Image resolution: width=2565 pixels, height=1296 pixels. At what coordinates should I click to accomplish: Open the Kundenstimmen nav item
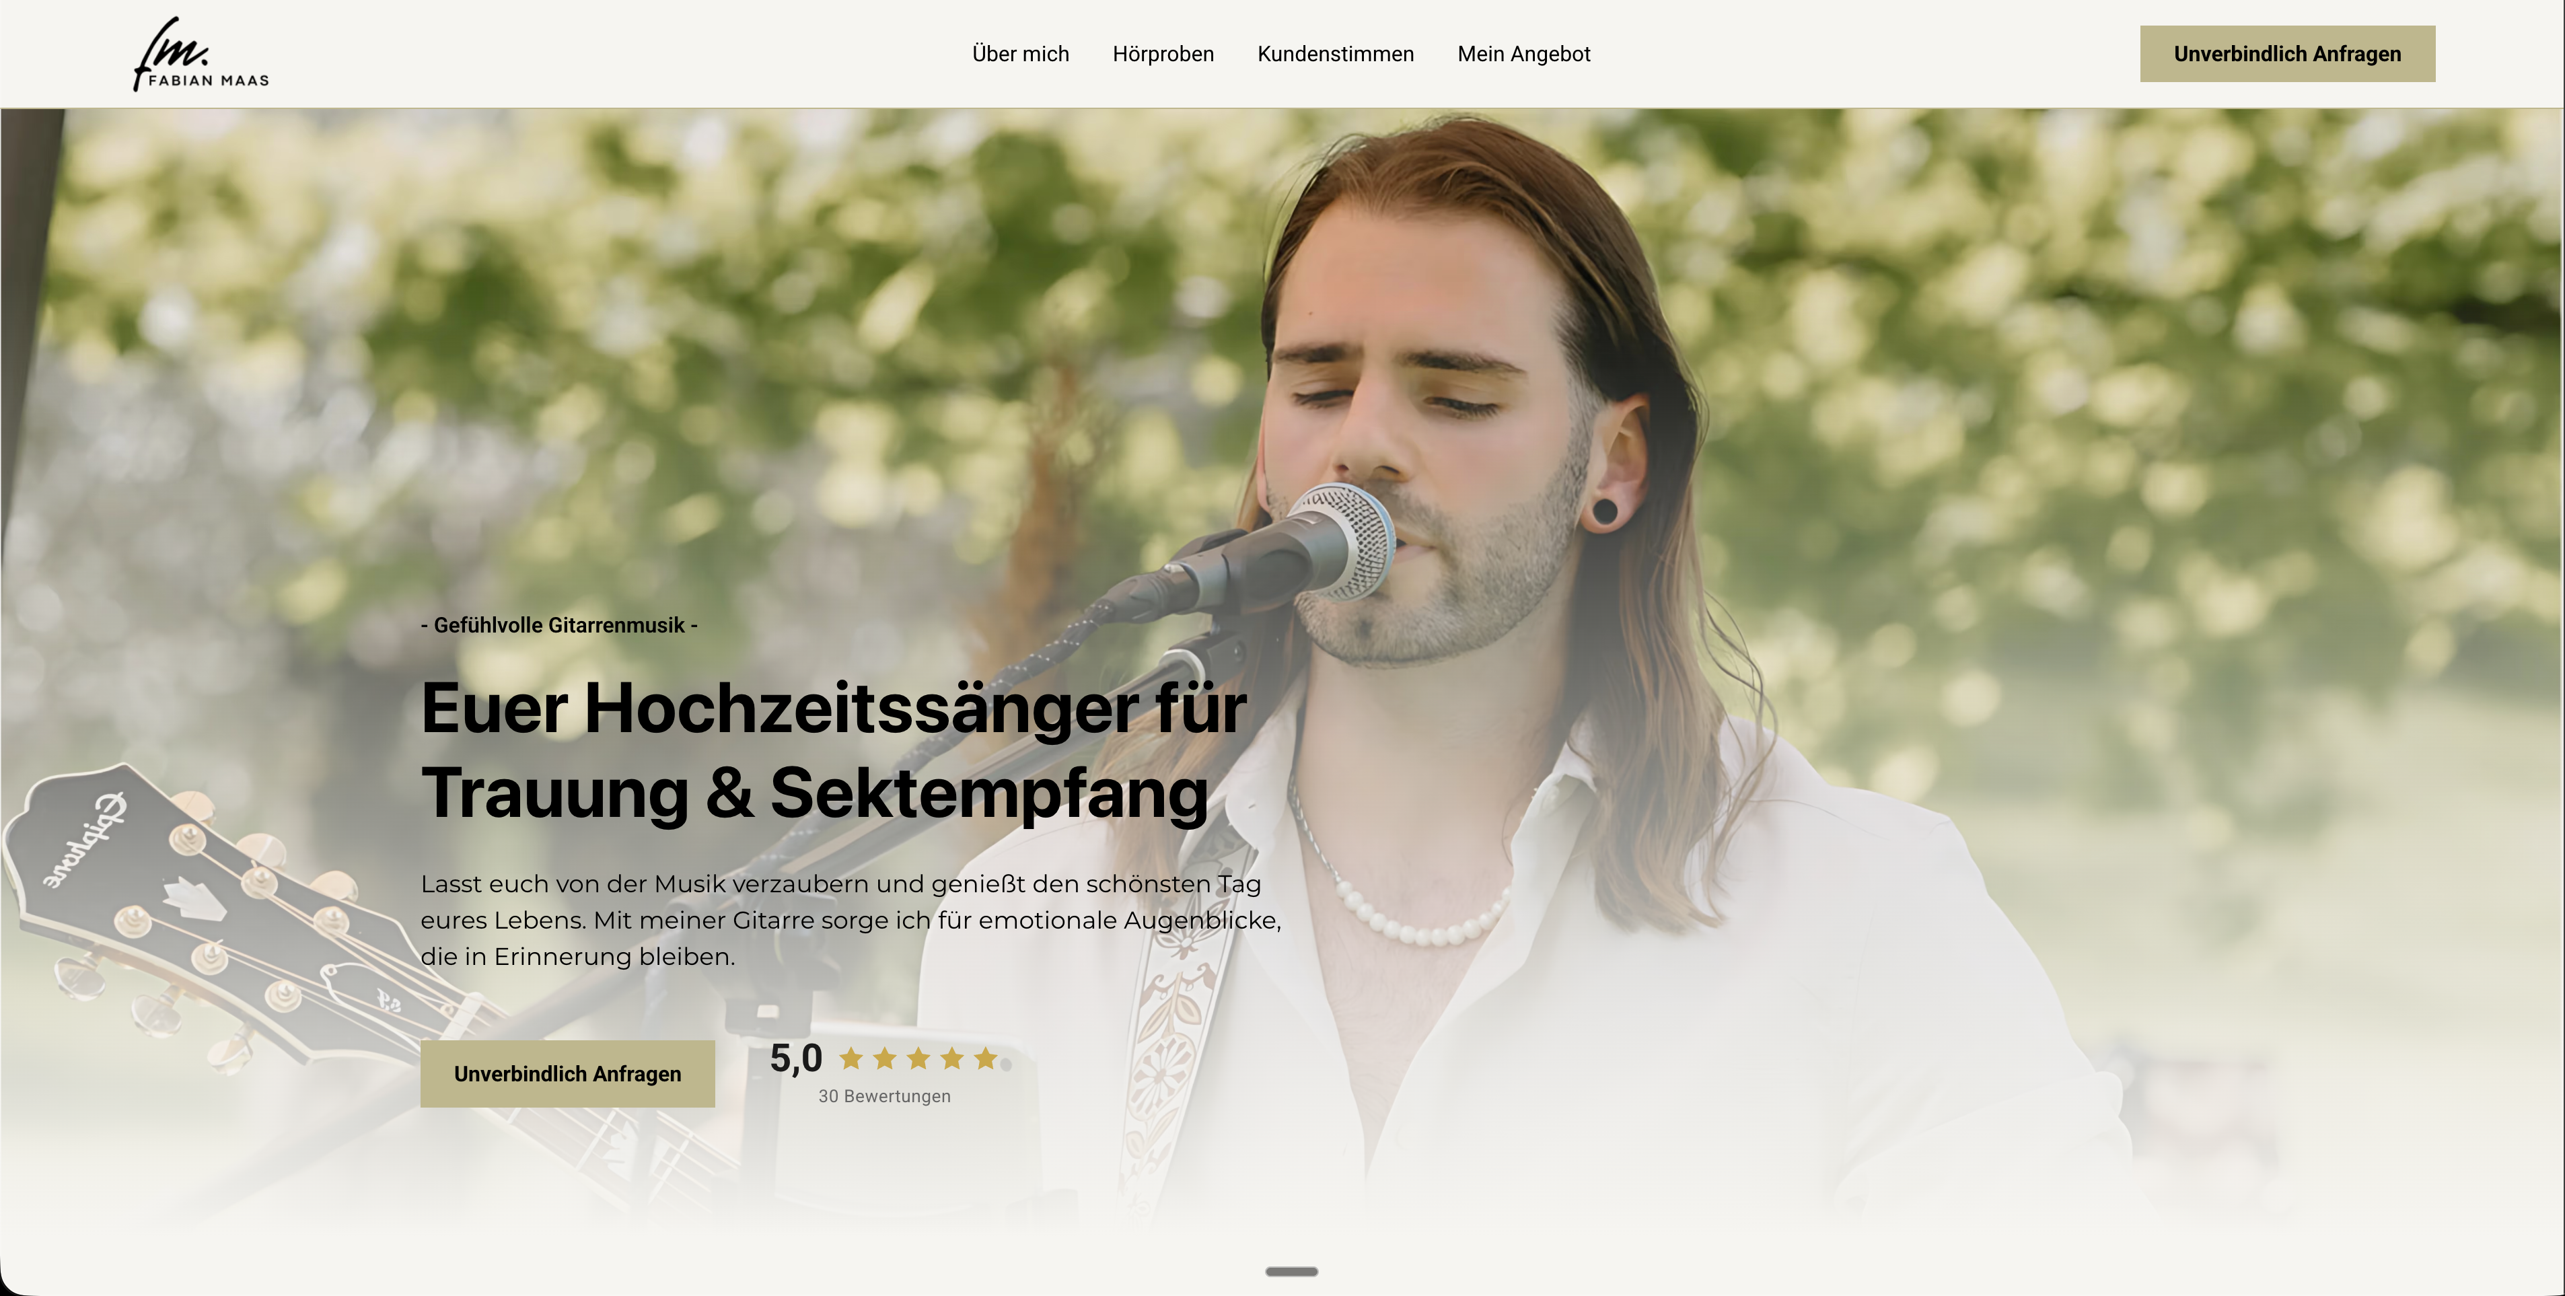[1335, 54]
